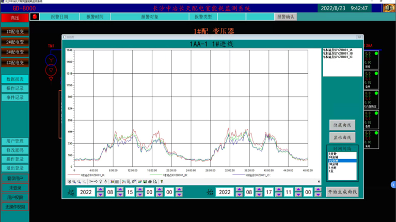The height and width of the screenshot is (222, 396).
Task: Select the 5分钟 time interval option
Action: tap(334, 153)
